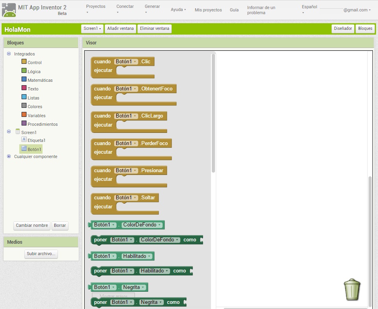Click the Lógica category label
Viewport: 378px width, 309px height.
coord(34,72)
